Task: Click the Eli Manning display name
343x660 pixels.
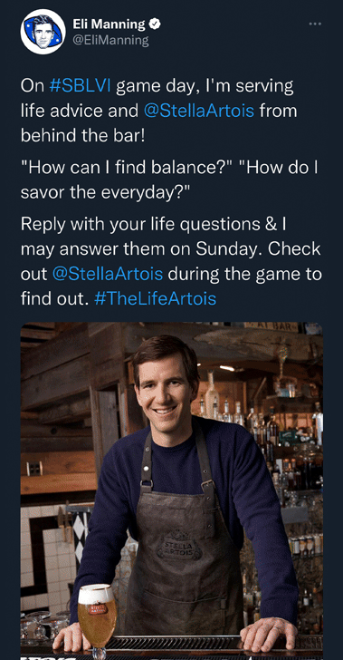Action: coord(109,24)
